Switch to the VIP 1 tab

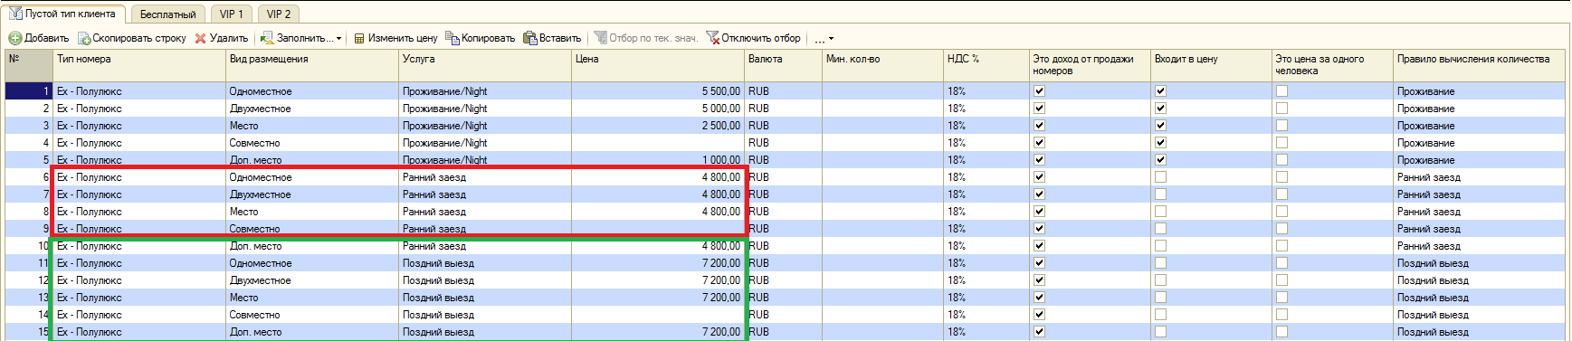pyautogui.click(x=232, y=14)
